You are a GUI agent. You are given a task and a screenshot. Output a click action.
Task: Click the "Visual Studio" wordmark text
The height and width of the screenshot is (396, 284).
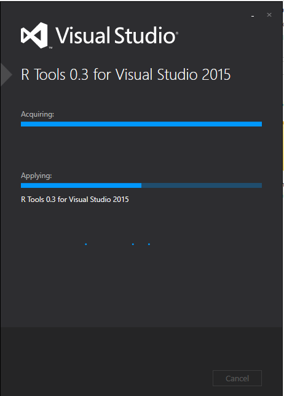(x=117, y=35)
